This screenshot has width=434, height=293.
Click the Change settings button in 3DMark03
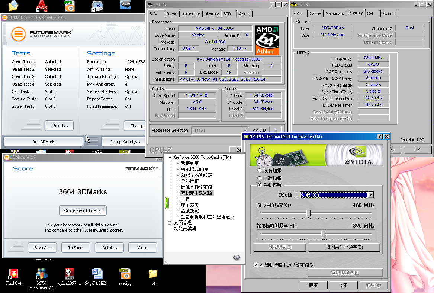(135, 126)
